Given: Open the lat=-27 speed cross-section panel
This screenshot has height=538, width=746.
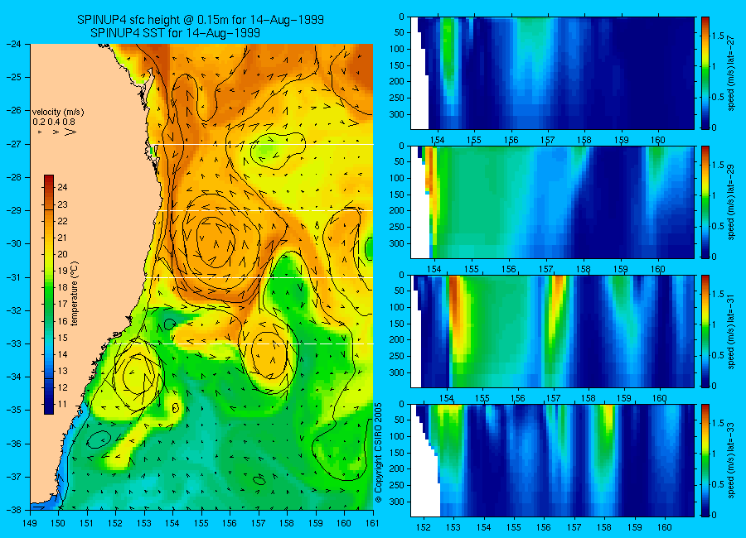Looking at the screenshot, I should coord(552,73).
